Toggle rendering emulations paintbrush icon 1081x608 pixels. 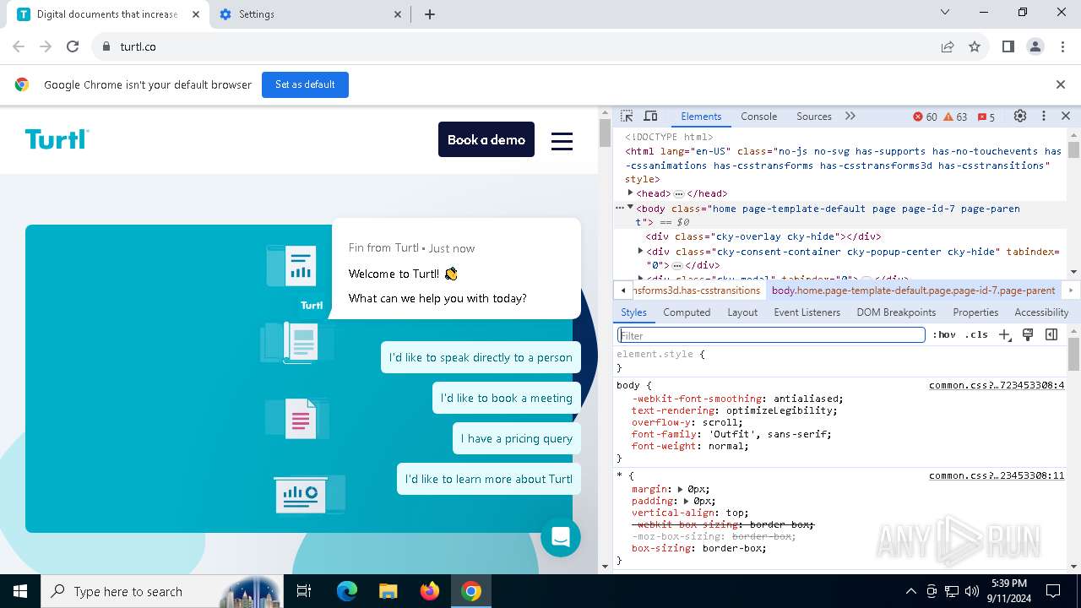pos(1028,335)
